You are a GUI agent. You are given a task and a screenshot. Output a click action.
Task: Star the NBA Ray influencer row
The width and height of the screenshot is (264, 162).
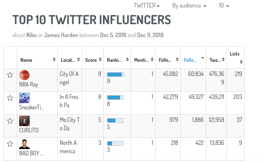click(x=10, y=75)
